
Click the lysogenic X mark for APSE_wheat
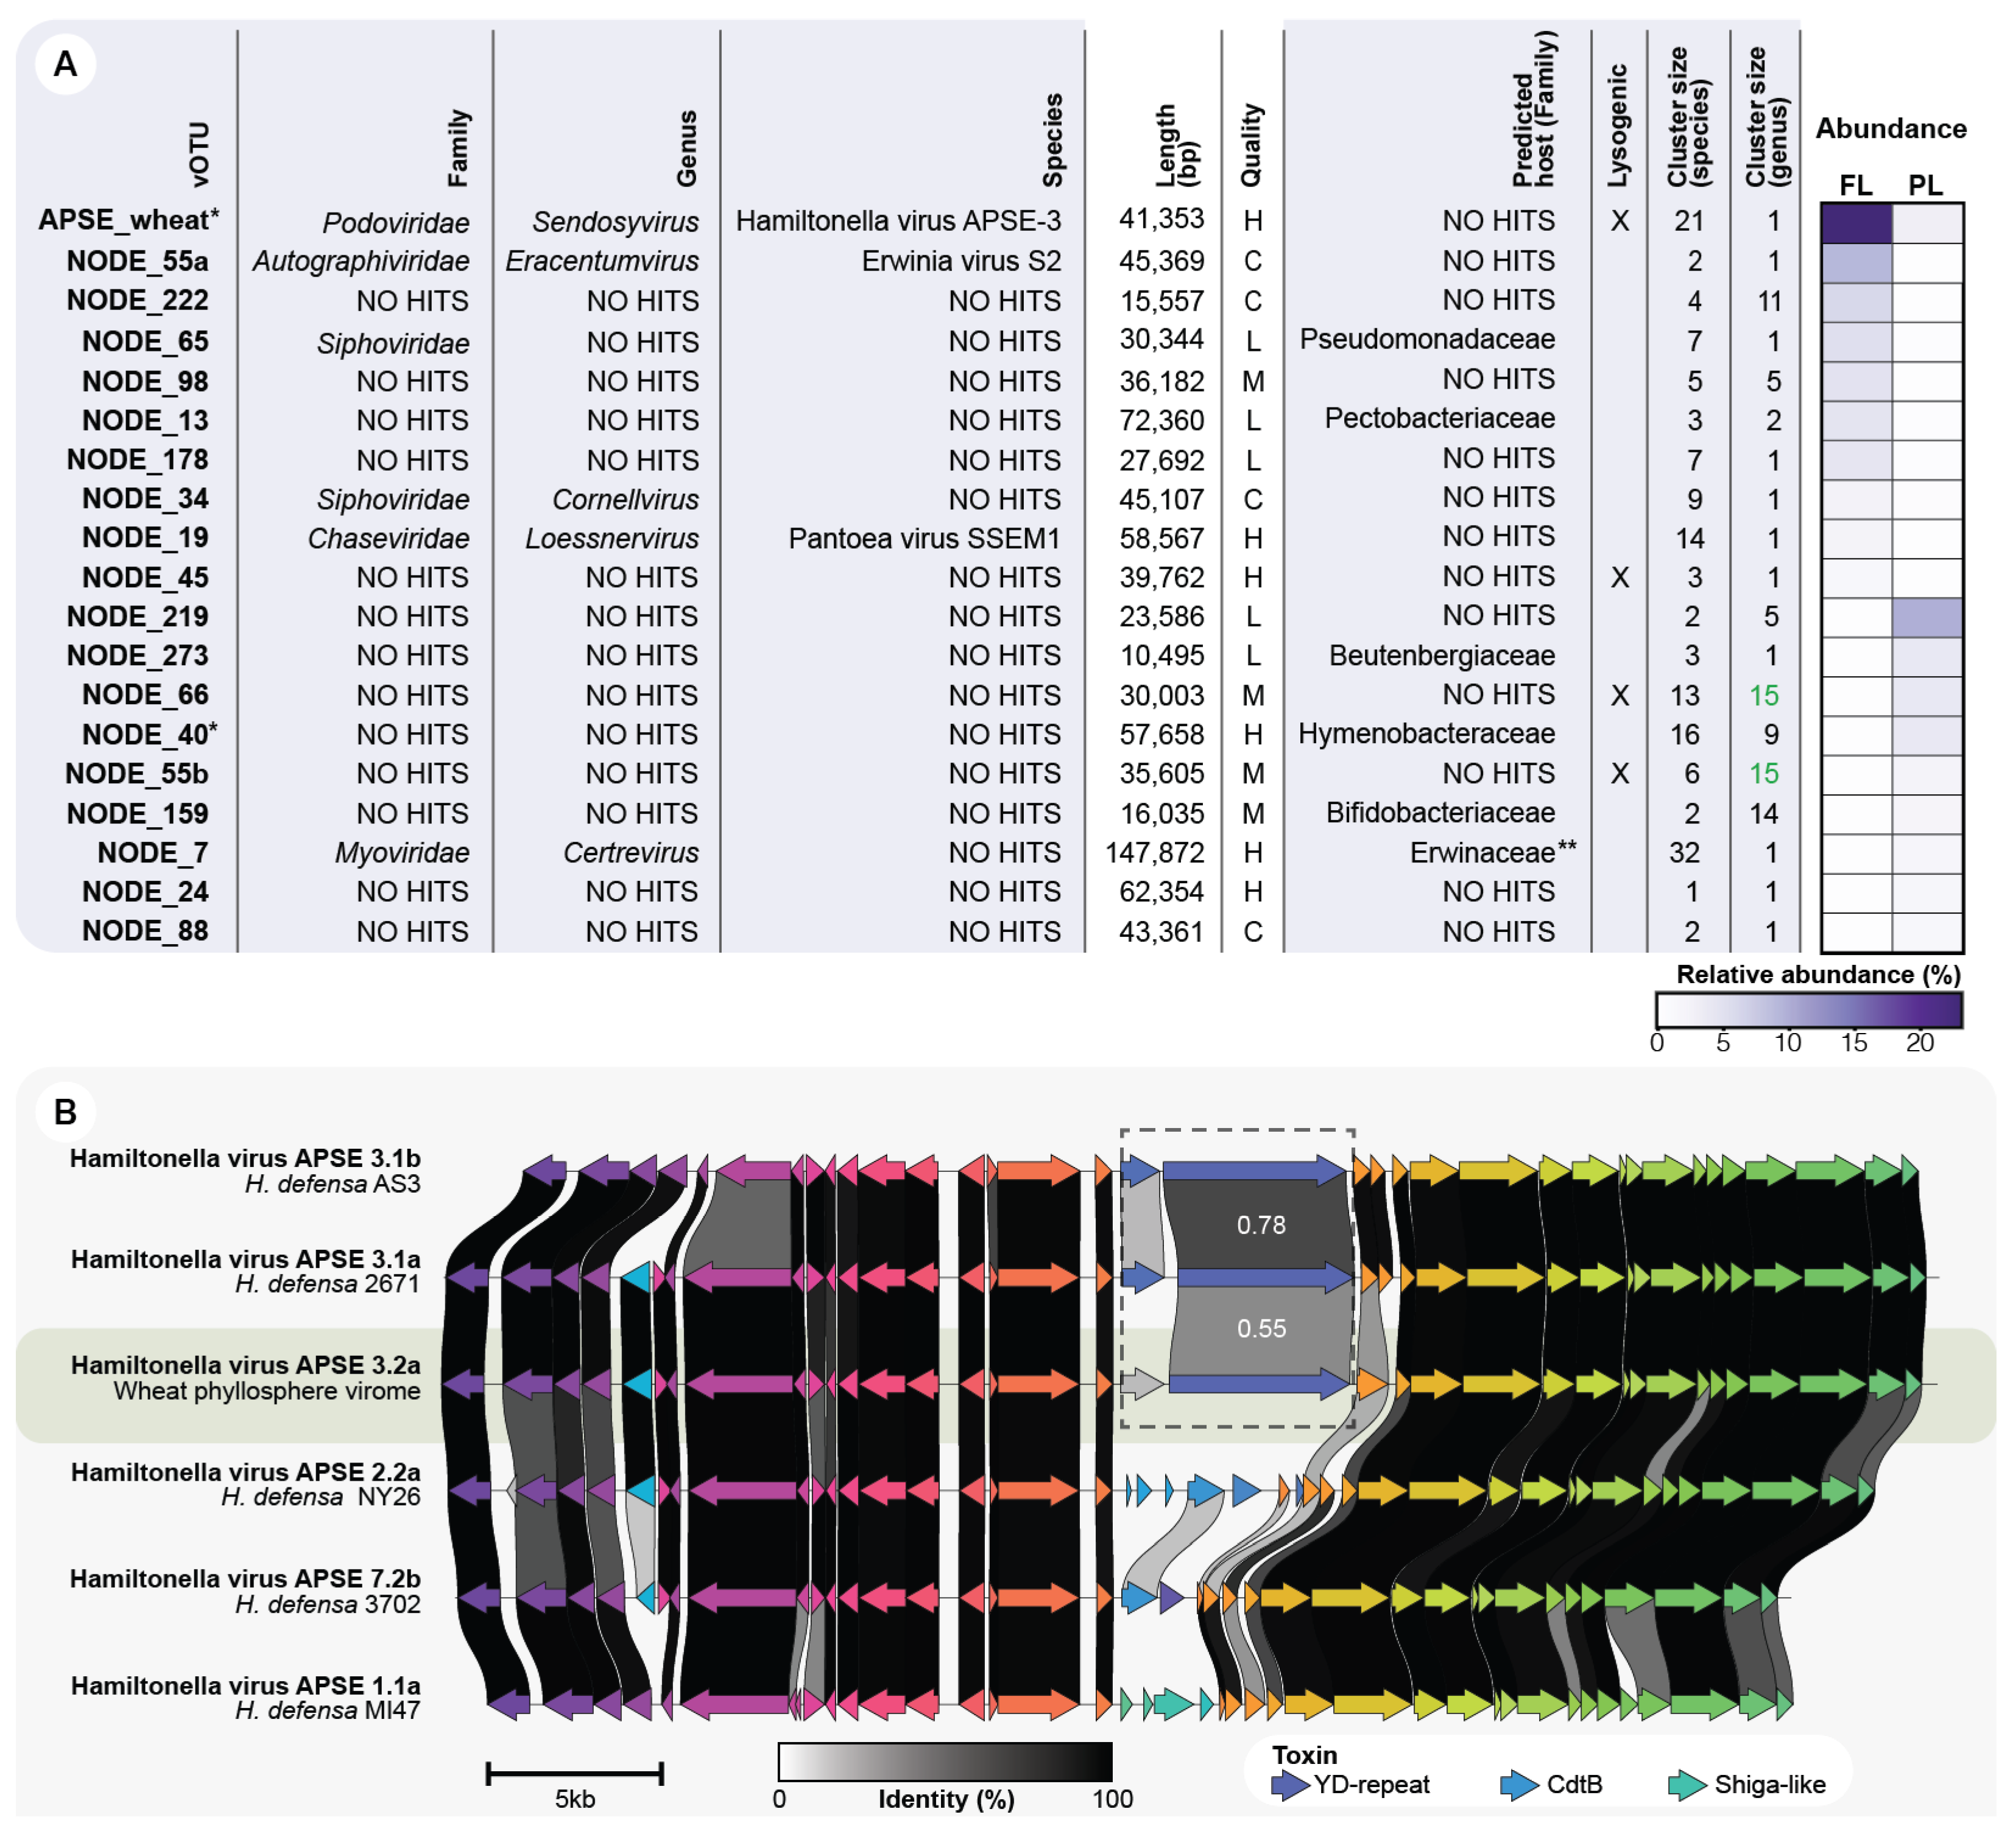1619,221
